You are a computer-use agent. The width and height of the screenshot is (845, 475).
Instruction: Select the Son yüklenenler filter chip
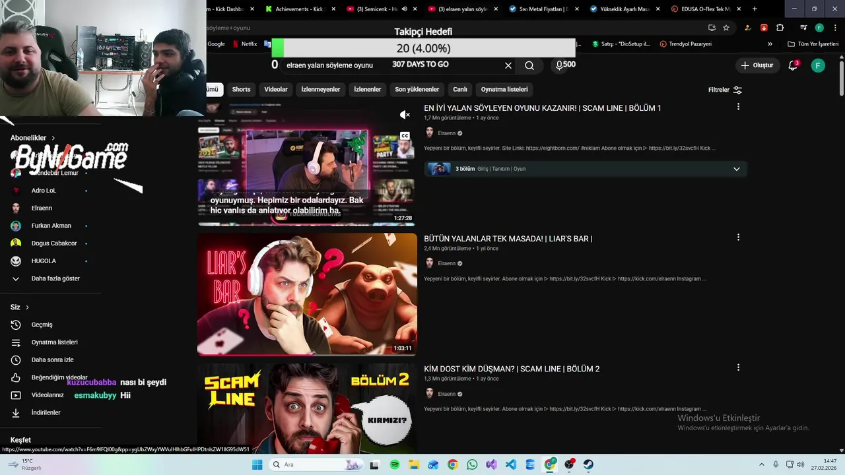point(417,89)
